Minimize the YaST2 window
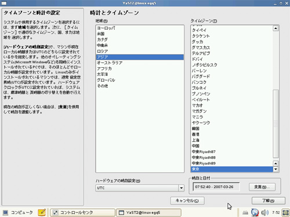The width and height of the screenshot is (290, 217). click(x=275, y=3)
